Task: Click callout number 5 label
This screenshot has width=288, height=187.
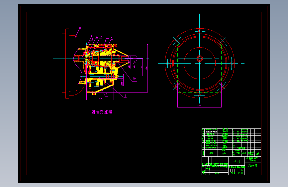Action: pyautogui.click(x=101, y=37)
